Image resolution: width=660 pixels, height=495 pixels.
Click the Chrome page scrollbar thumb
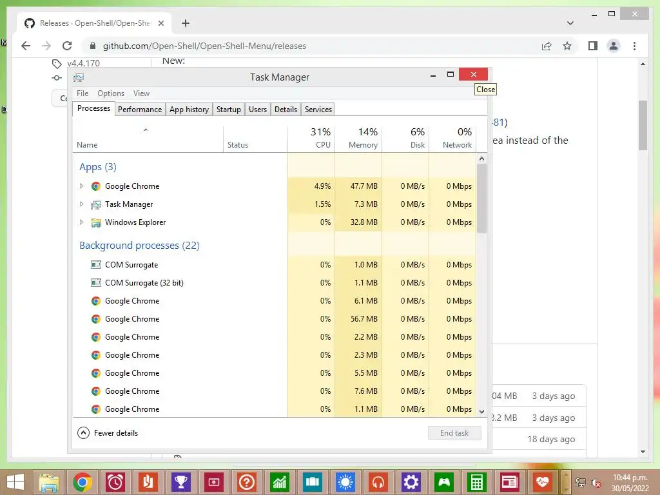click(643, 125)
